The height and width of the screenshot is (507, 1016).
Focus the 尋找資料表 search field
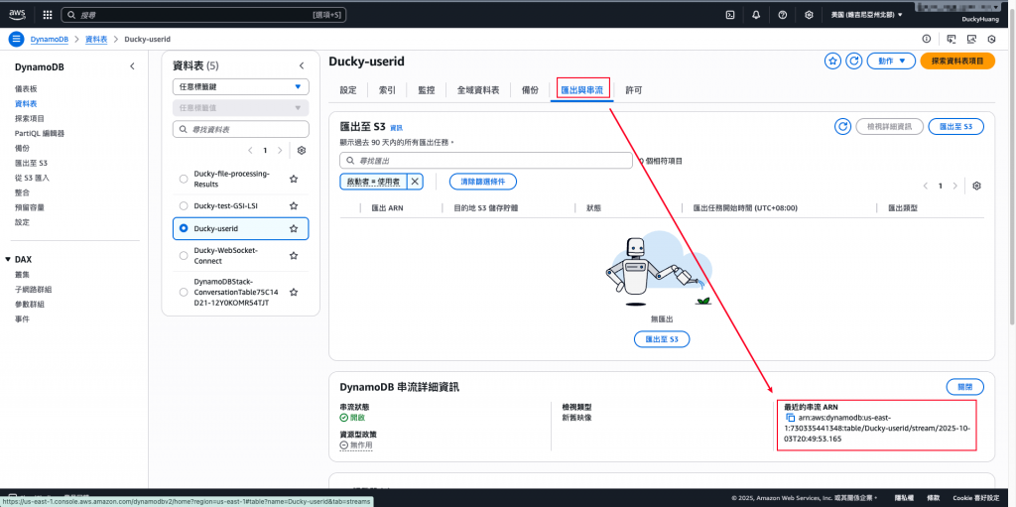240,130
